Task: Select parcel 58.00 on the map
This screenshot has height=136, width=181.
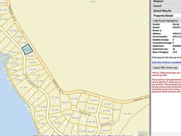Action: pos(106,118)
